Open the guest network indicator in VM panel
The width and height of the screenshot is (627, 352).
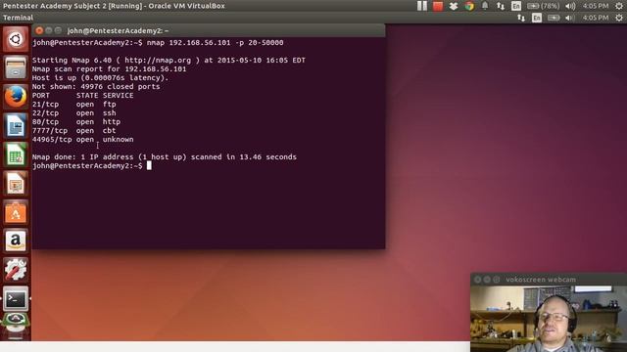click(520, 18)
